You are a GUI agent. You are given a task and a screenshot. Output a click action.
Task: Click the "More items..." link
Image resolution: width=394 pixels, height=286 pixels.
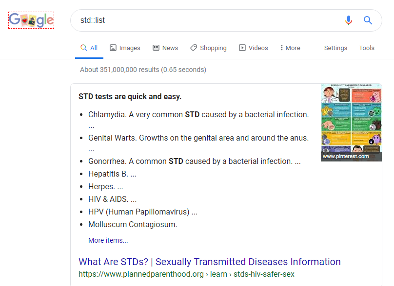[x=108, y=240]
